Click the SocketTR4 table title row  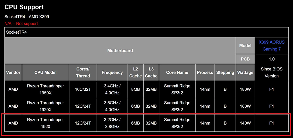click(146, 32)
